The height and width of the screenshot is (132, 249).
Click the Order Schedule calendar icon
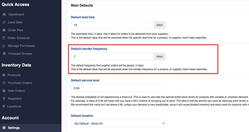[4, 38]
